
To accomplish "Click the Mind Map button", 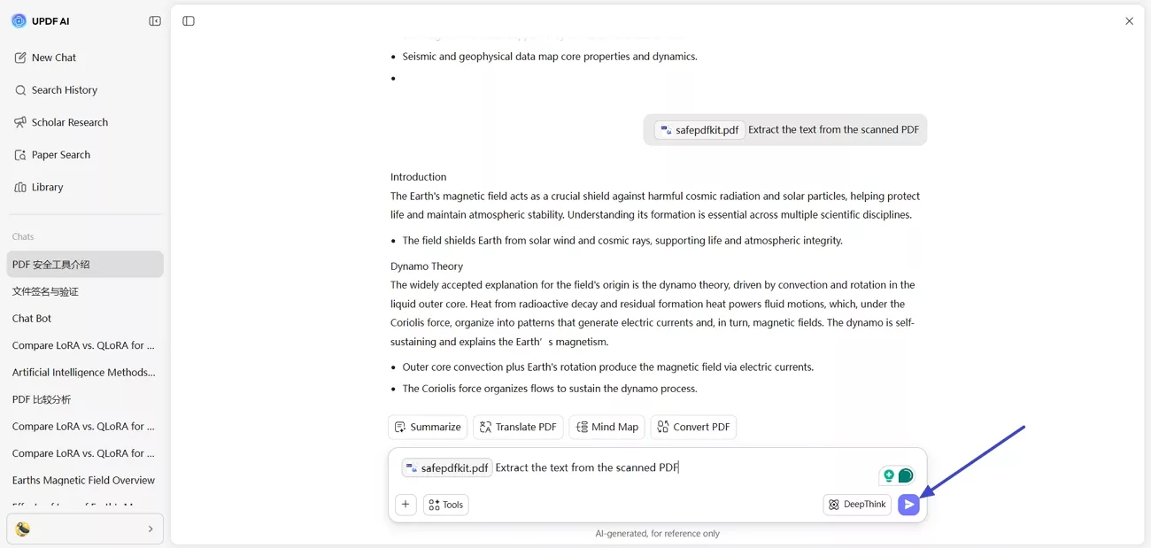I will (x=607, y=427).
